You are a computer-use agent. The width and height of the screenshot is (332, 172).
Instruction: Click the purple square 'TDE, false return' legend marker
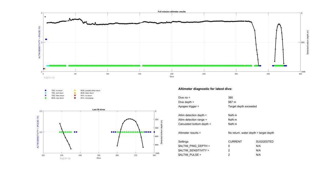[x=46, y=95]
